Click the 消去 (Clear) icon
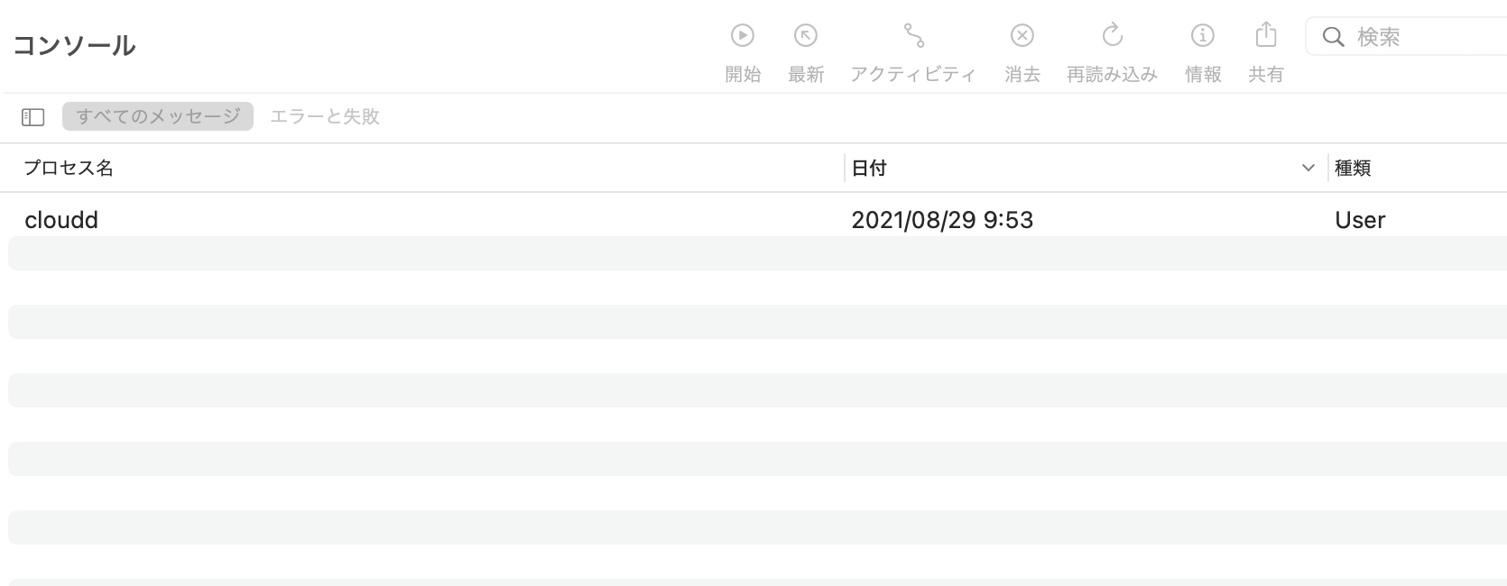The height and width of the screenshot is (586, 1507). (x=1022, y=36)
